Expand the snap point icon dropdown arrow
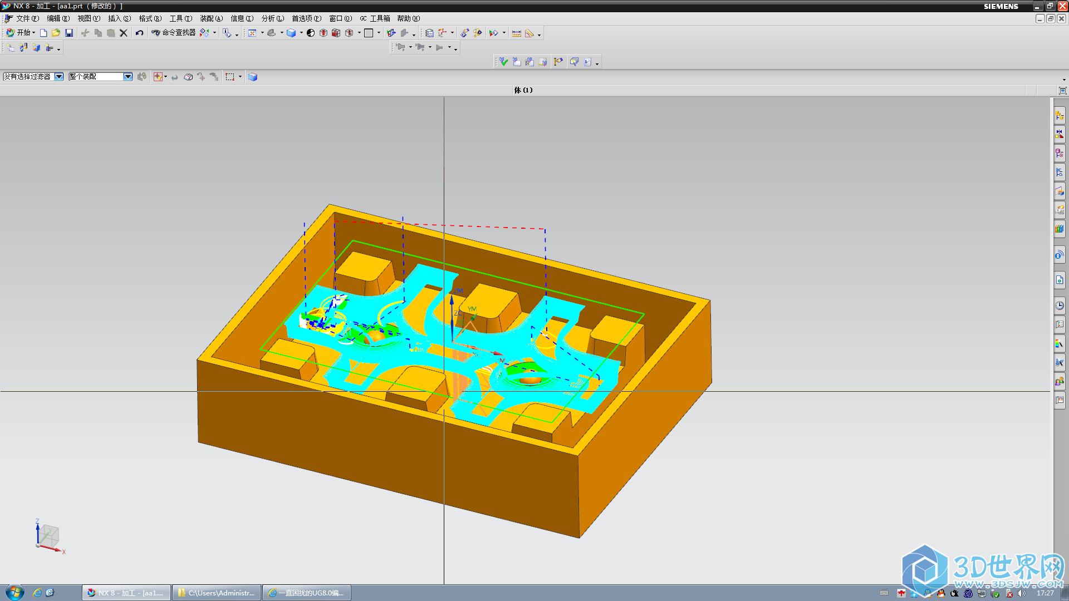This screenshot has width=1069, height=601. pyautogui.click(x=166, y=77)
